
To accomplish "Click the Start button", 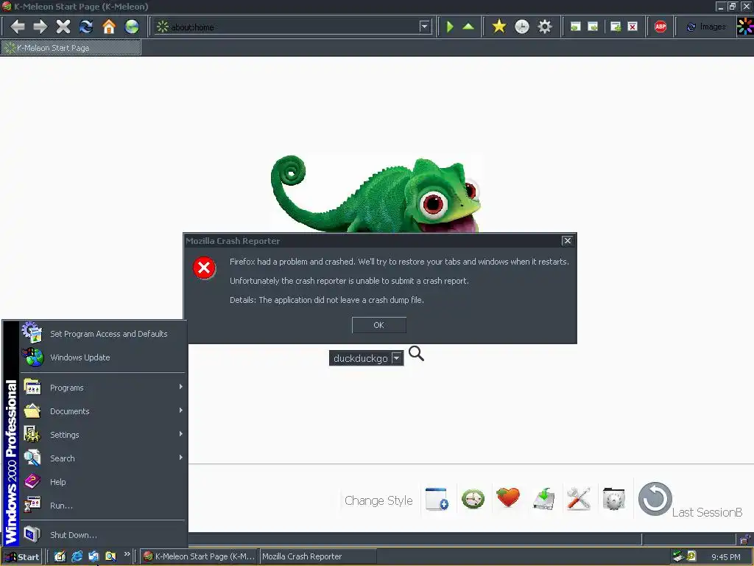I will pyautogui.click(x=22, y=557).
